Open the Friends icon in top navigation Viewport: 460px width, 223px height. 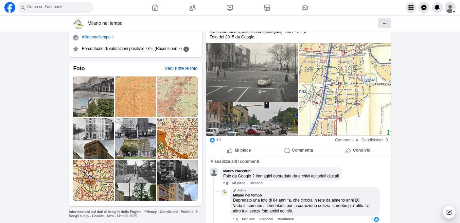[x=193, y=7]
